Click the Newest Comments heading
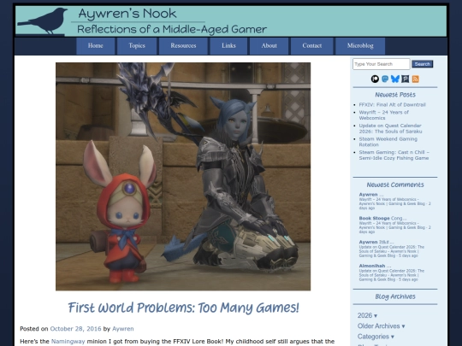 point(395,185)
